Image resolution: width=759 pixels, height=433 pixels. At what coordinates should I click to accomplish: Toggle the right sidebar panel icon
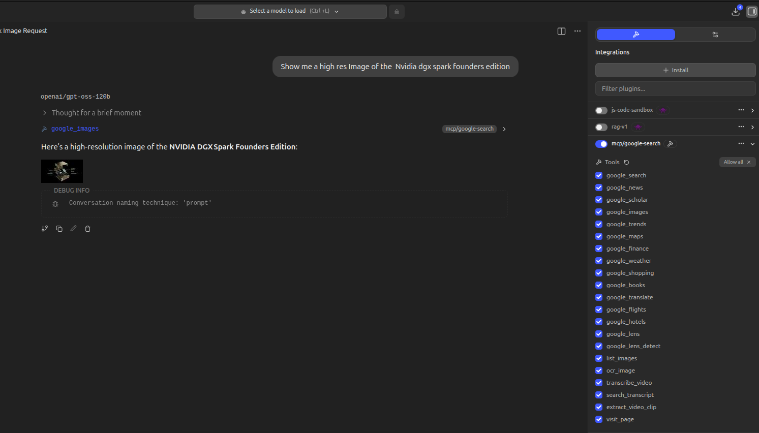(x=752, y=11)
